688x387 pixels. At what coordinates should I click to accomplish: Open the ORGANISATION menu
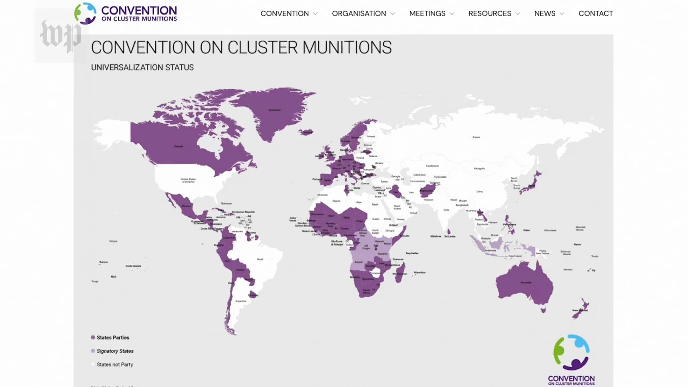[359, 13]
